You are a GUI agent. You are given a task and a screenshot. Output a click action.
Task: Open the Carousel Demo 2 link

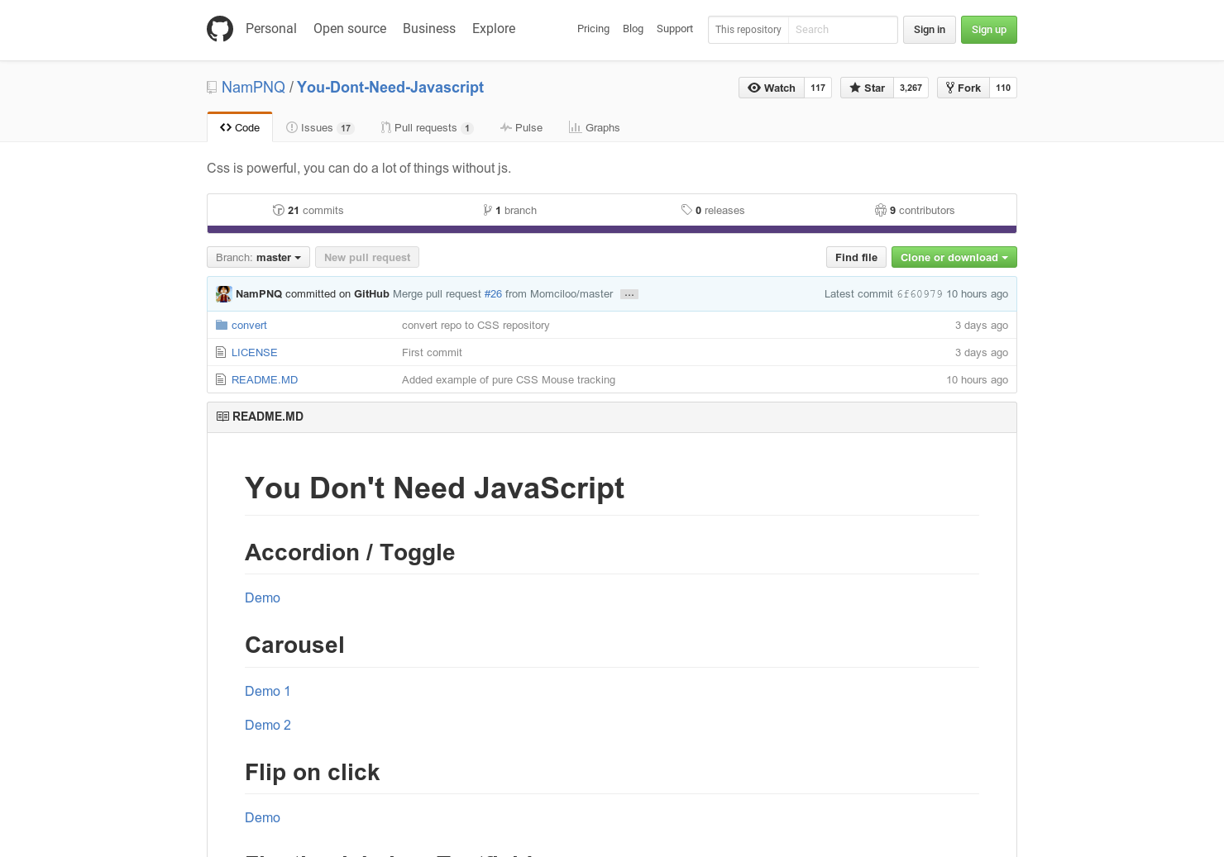tap(267, 725)
